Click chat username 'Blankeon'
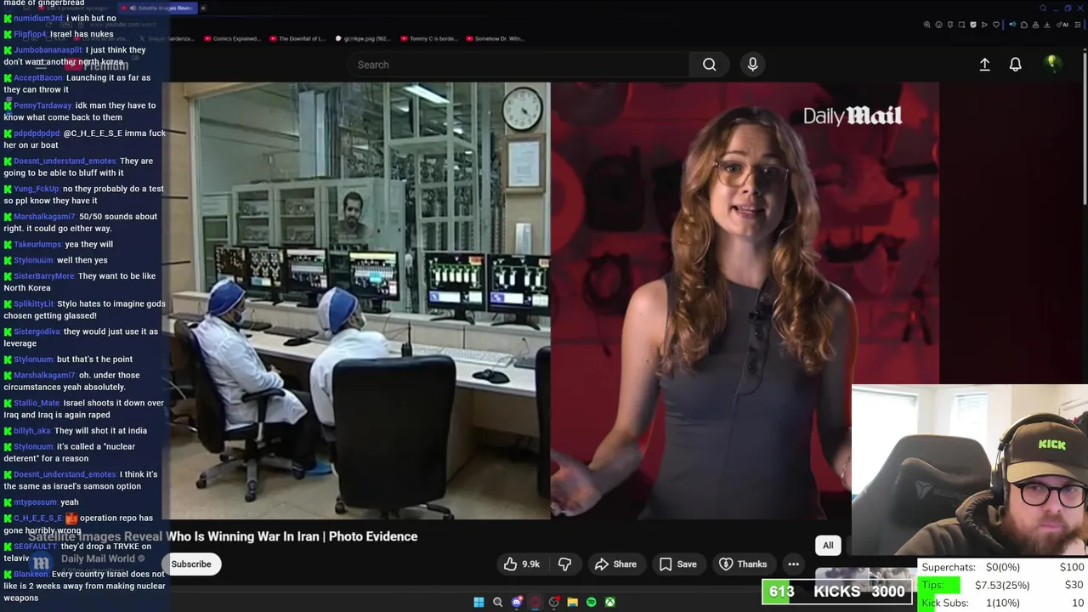Viewport: 1088px width, 612px height. [31, 575]
